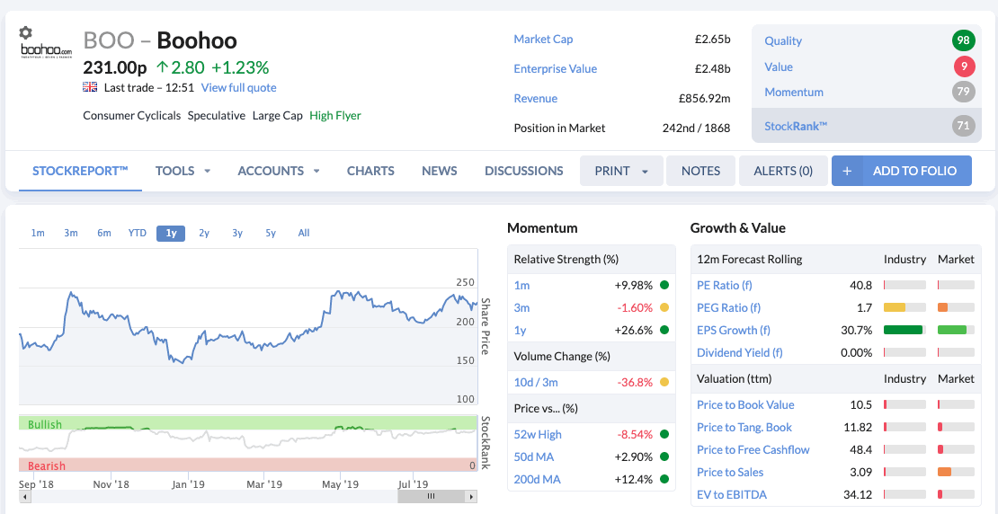This screenshot has height=514, width=998.
Task: Open the EPS Growth (f) link
Action: click(734, 330)
